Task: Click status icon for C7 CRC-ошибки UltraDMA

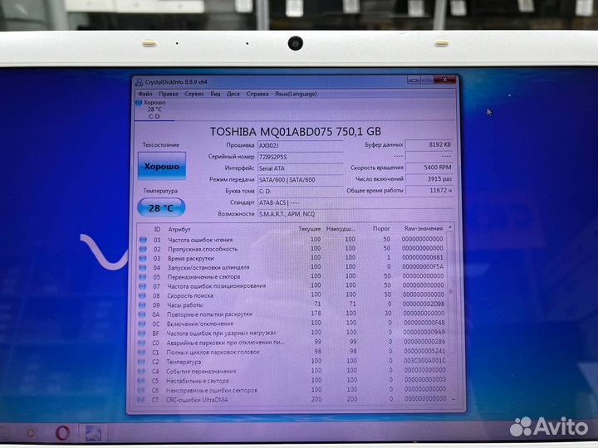Action: tap(140, 400)
